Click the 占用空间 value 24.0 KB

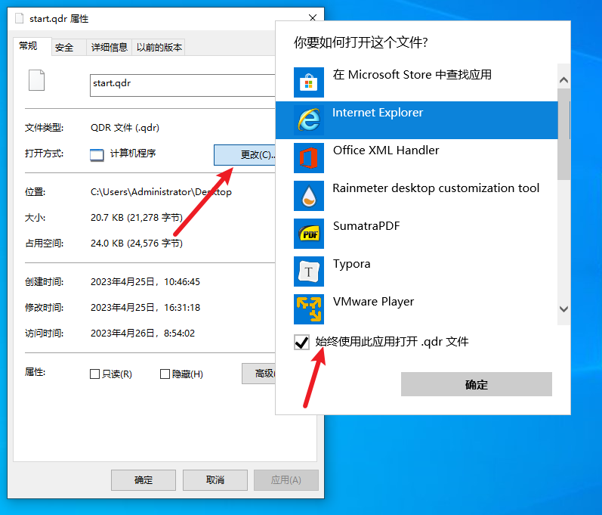tap(137, 244)
